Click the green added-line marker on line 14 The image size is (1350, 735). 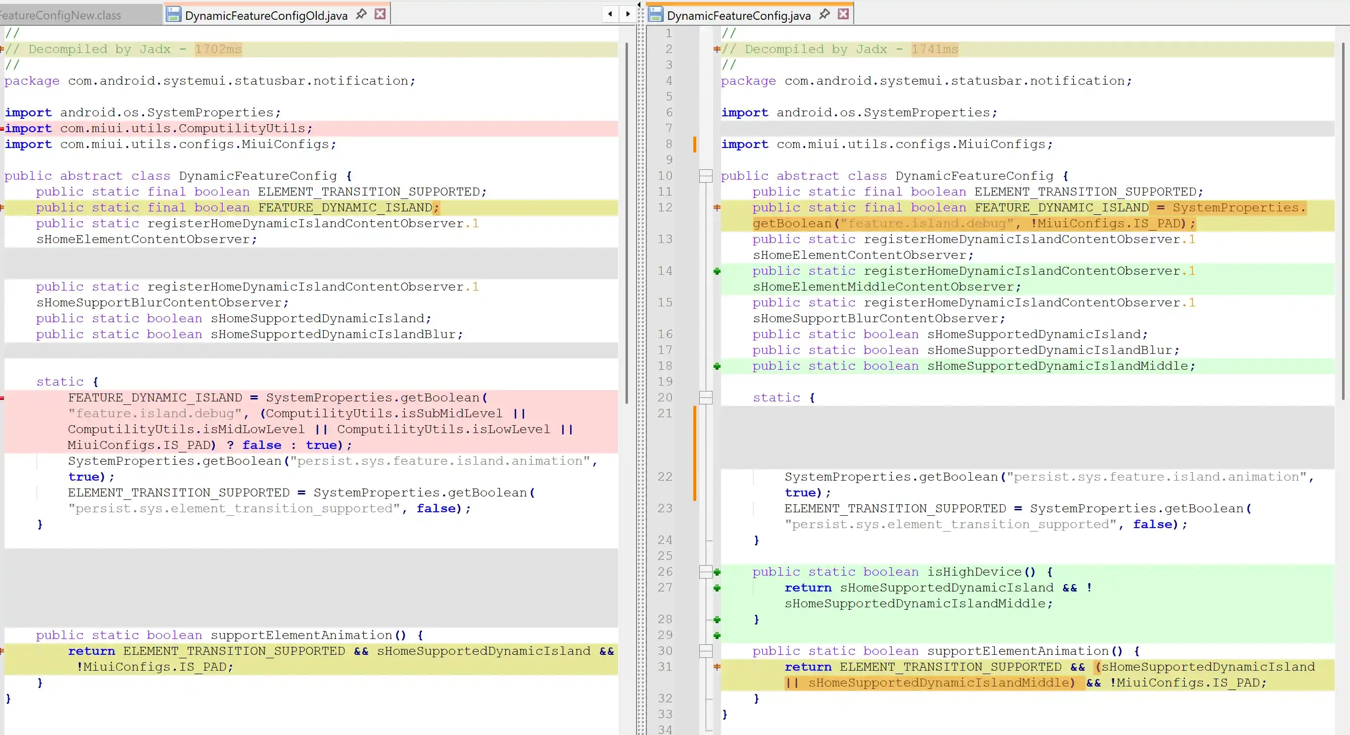[717, 271]
